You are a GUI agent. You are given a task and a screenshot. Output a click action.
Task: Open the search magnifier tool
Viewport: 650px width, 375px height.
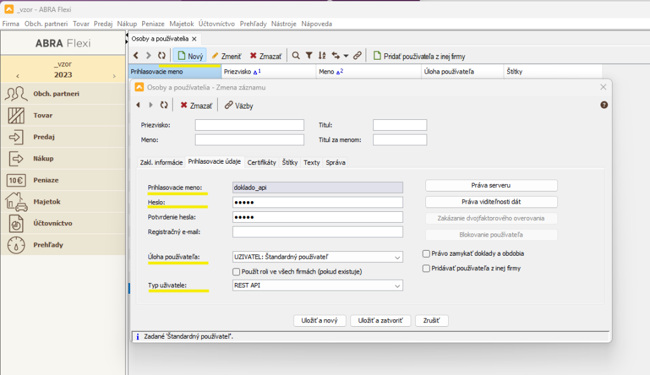296,56
